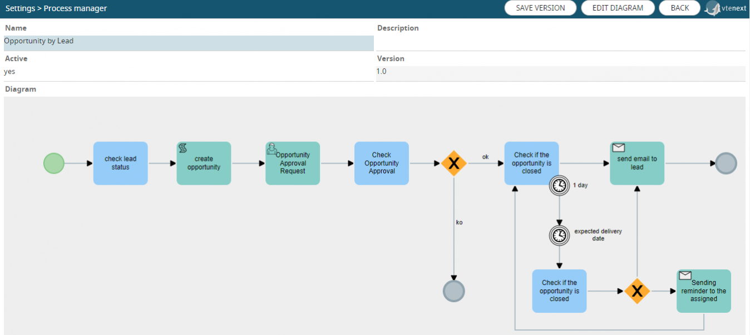Click the vtenext logo
This screenshot has width=750, height=335.
click(726, 8)
